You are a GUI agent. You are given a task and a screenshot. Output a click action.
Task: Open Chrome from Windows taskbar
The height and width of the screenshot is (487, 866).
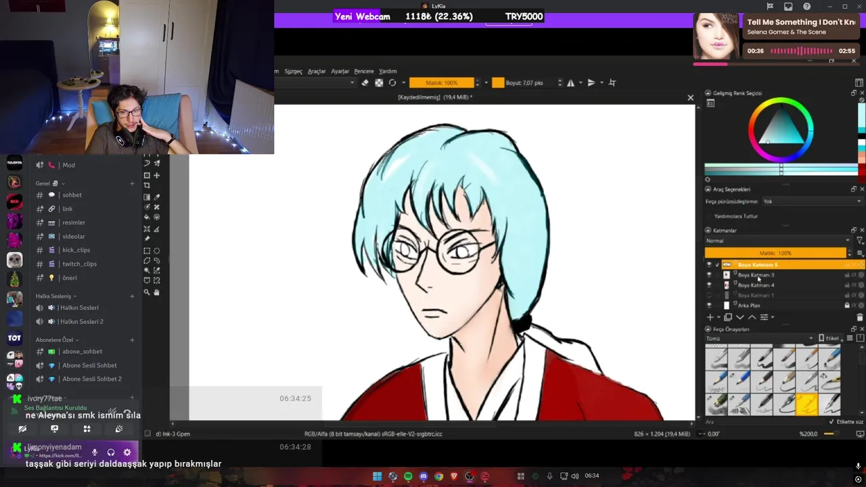click(439, 476)
